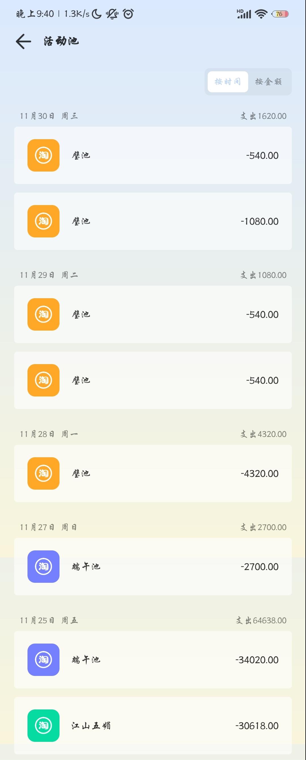
Task: Tap 支出4320.00 total for 11月28日
Action: (263, 434)
